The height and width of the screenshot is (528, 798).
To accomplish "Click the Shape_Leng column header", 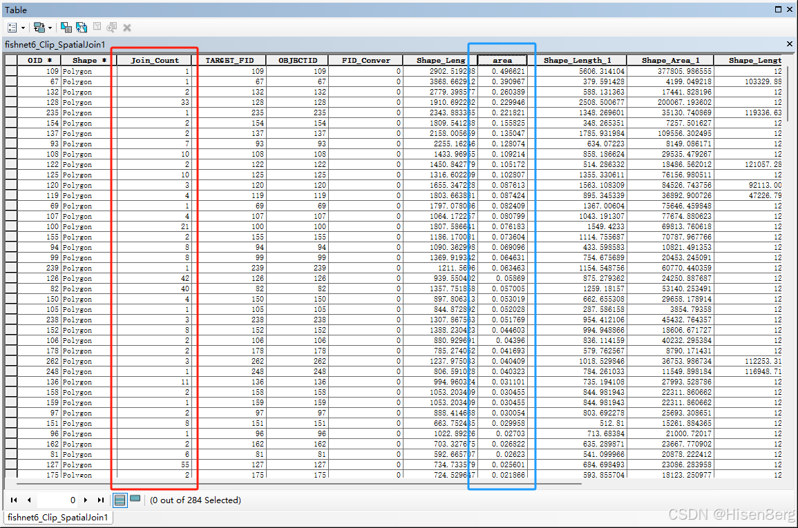I will click(440, 60).
